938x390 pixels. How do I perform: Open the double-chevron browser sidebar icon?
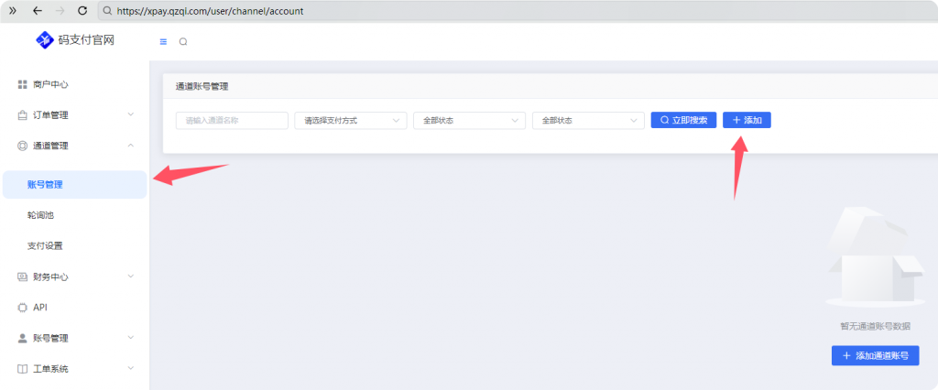coord(13,11)
